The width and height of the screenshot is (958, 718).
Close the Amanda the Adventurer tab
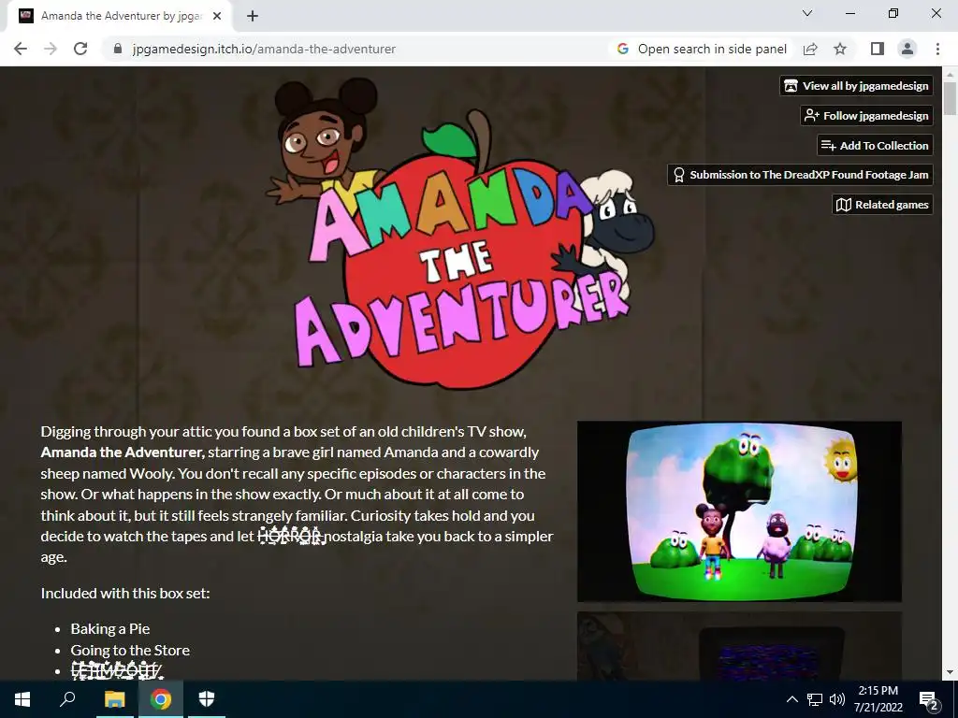coord(217,16)
